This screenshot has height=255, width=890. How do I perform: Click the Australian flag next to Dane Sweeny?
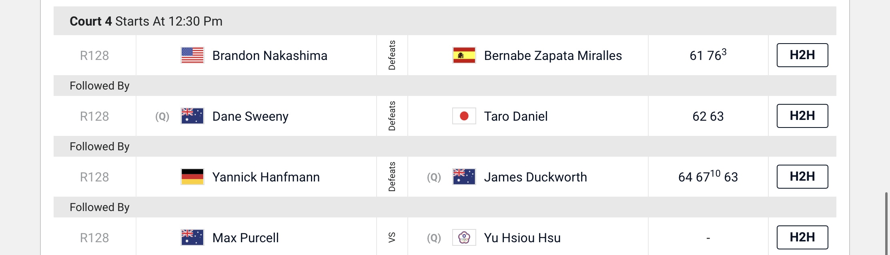click(x=192, y=116)
